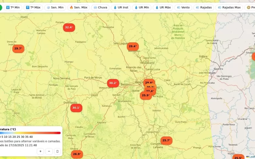
Task: Click the fullscreen button beside zoom controls
Action: pos(57,151)
